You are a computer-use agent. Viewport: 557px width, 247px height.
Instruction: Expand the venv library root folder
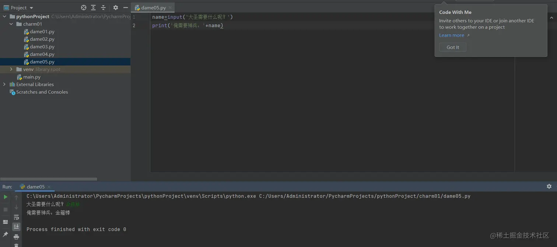(x=11, y=69)
